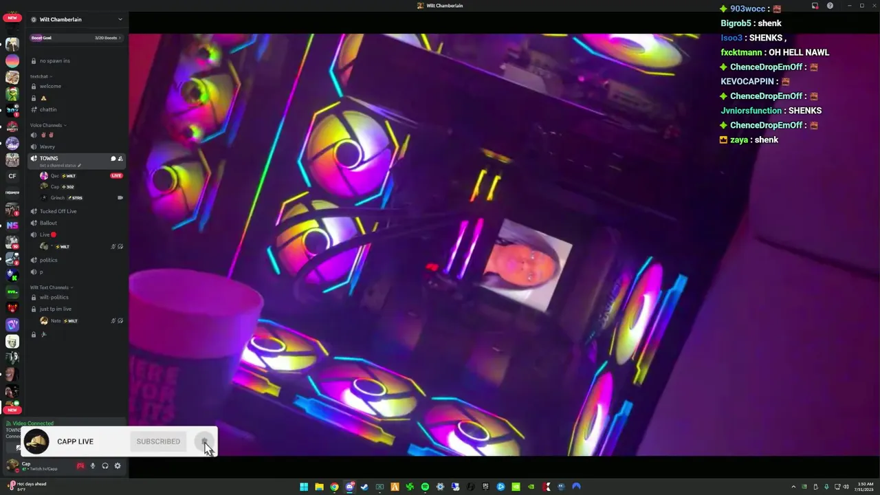Show hidden system tray icons

tap(793, 487)
